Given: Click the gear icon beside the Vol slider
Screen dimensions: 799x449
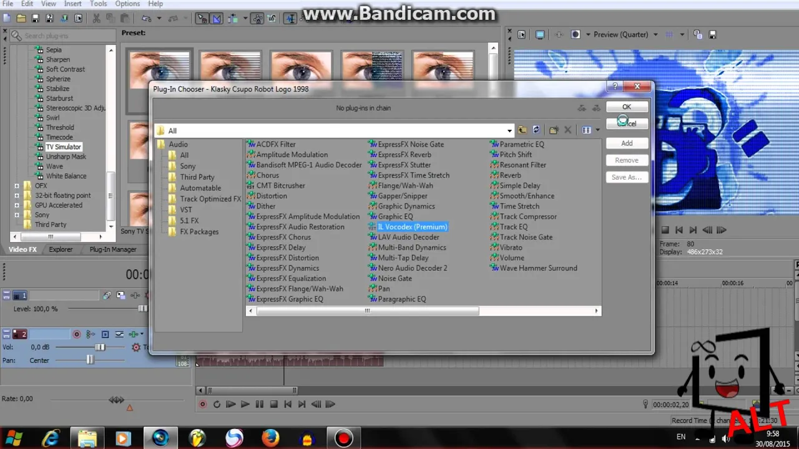Looking at the screenshot, I should click(x=136, y=347).
